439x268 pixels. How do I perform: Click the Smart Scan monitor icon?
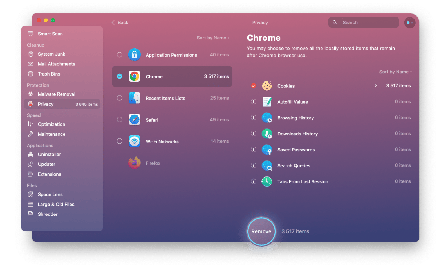click(30, 34)
